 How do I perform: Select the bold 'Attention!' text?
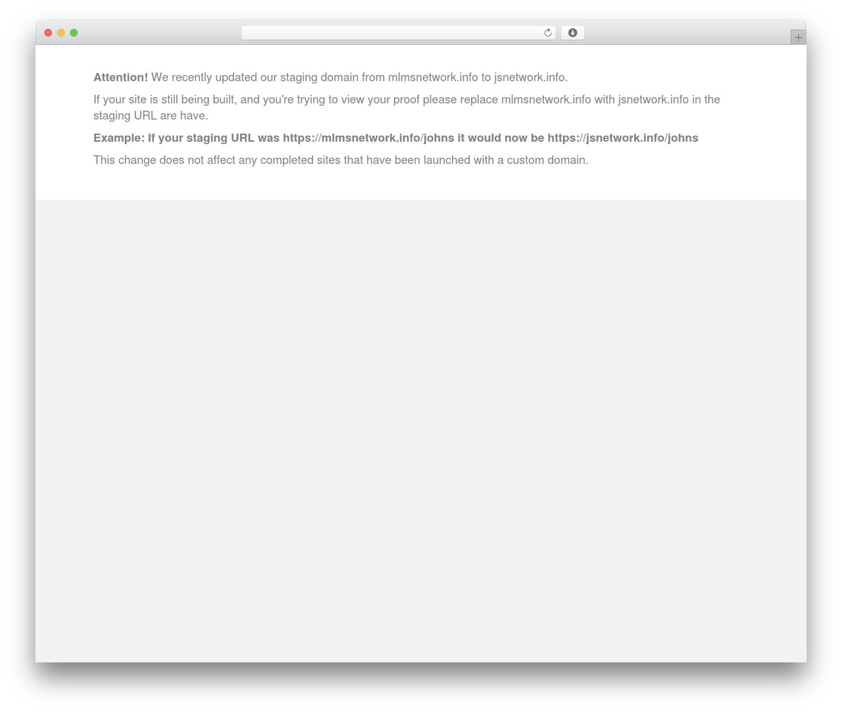(x=120, y=78)
